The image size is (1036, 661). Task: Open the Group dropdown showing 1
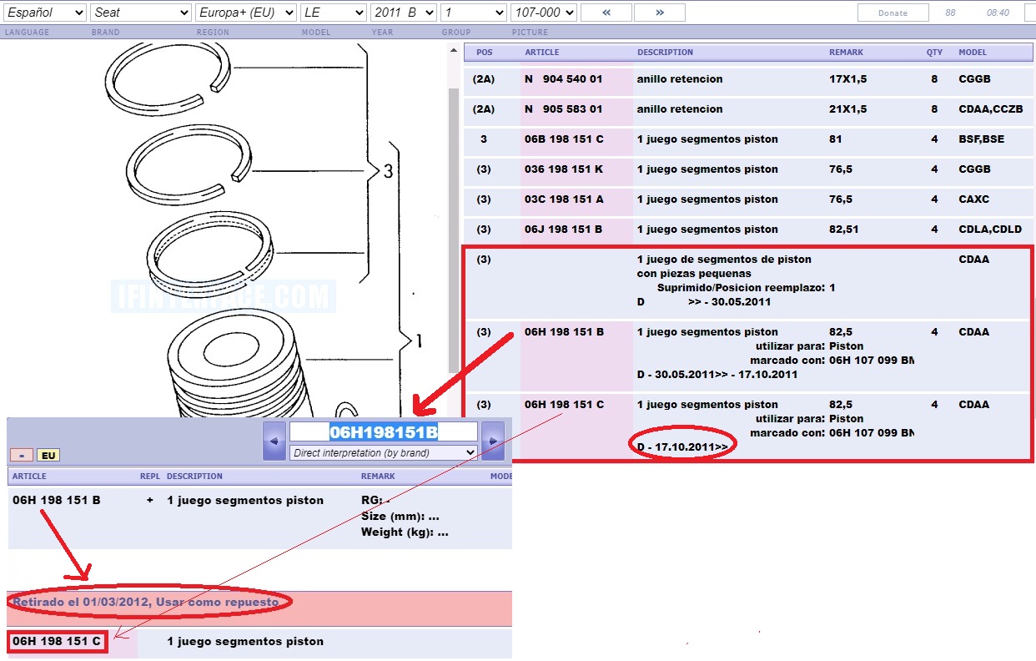pos(473,13)
